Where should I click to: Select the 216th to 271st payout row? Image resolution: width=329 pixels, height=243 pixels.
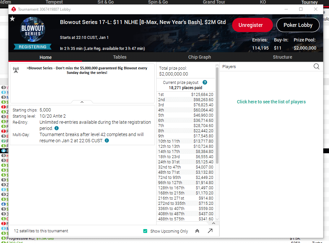click(x=186, y=198)
